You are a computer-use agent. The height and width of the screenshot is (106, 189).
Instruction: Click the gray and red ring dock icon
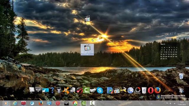tap(138, 90)
